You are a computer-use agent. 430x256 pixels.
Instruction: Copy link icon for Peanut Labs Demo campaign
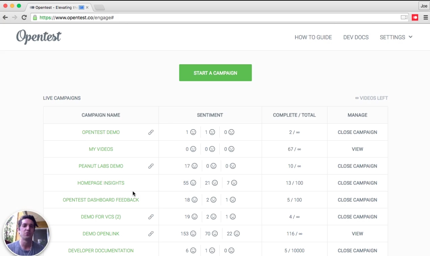[151, 166]
